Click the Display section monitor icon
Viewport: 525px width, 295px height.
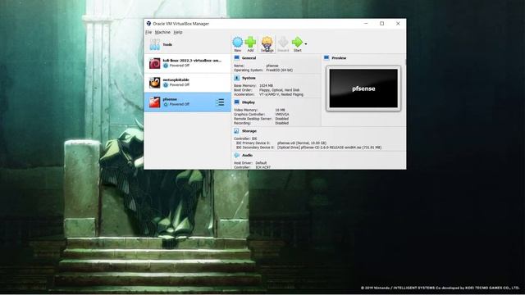237,102
